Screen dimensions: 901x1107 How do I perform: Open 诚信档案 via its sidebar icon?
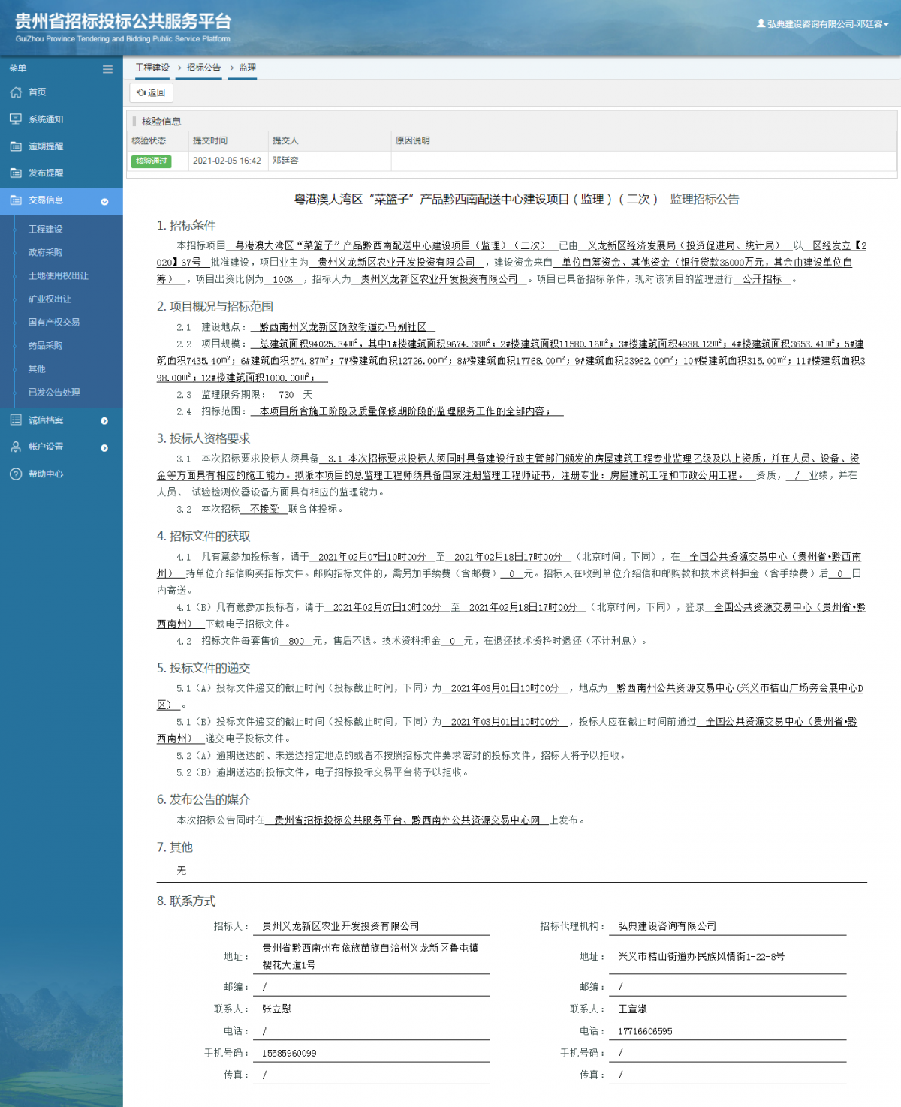pyautogui.click(x=15, y=420)
